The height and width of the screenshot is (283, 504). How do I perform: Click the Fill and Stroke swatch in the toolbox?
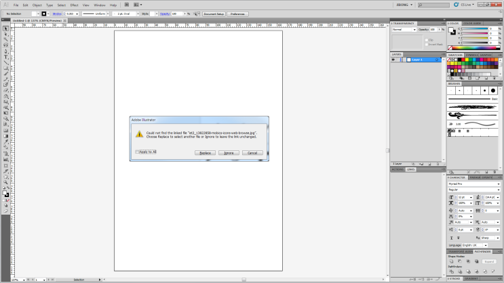(5, 194)
